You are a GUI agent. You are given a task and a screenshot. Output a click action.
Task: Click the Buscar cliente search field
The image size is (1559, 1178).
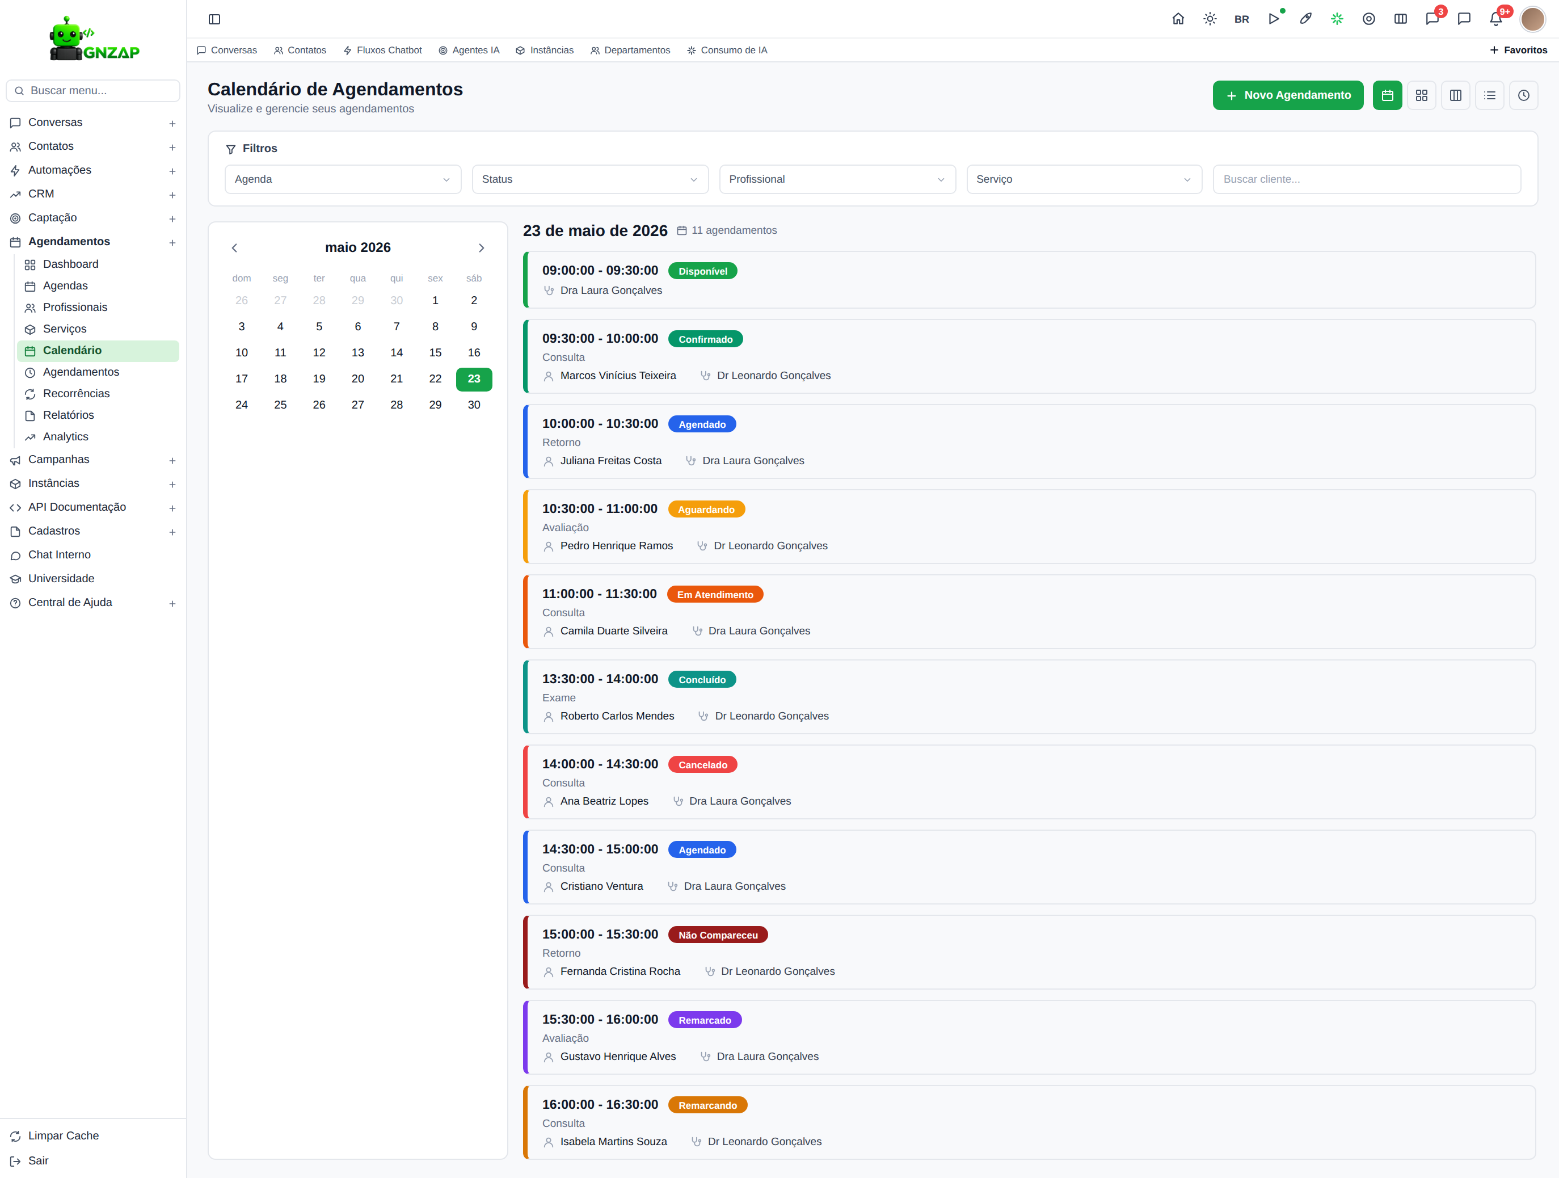tap(1367, 179)
